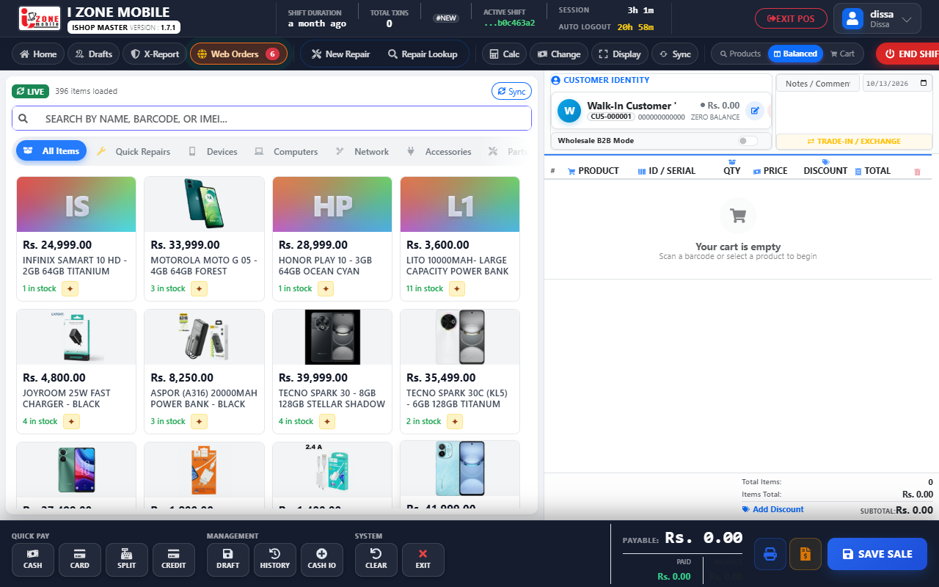Pay with the CASH quick pay button
This screenshot has width=939, height=587.
pyautogui.click(x=32, y=559)
